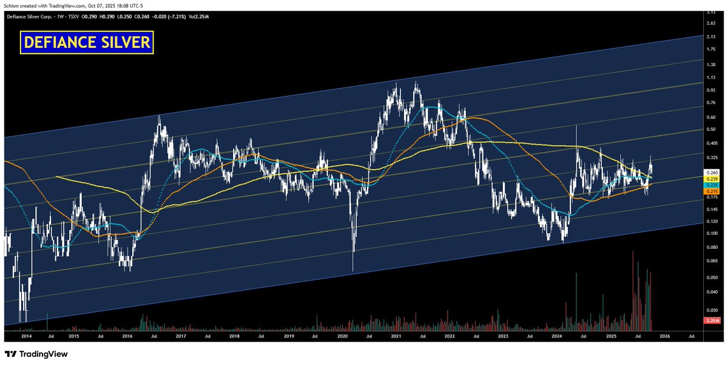Click the 0.405 price axis label
This screenshot has width=728, height=366.
pos(712,143)
